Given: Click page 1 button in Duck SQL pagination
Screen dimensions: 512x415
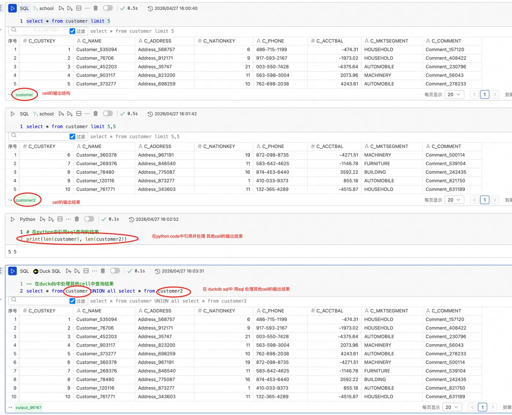Looking at the screenshot, I should point(482,407).
